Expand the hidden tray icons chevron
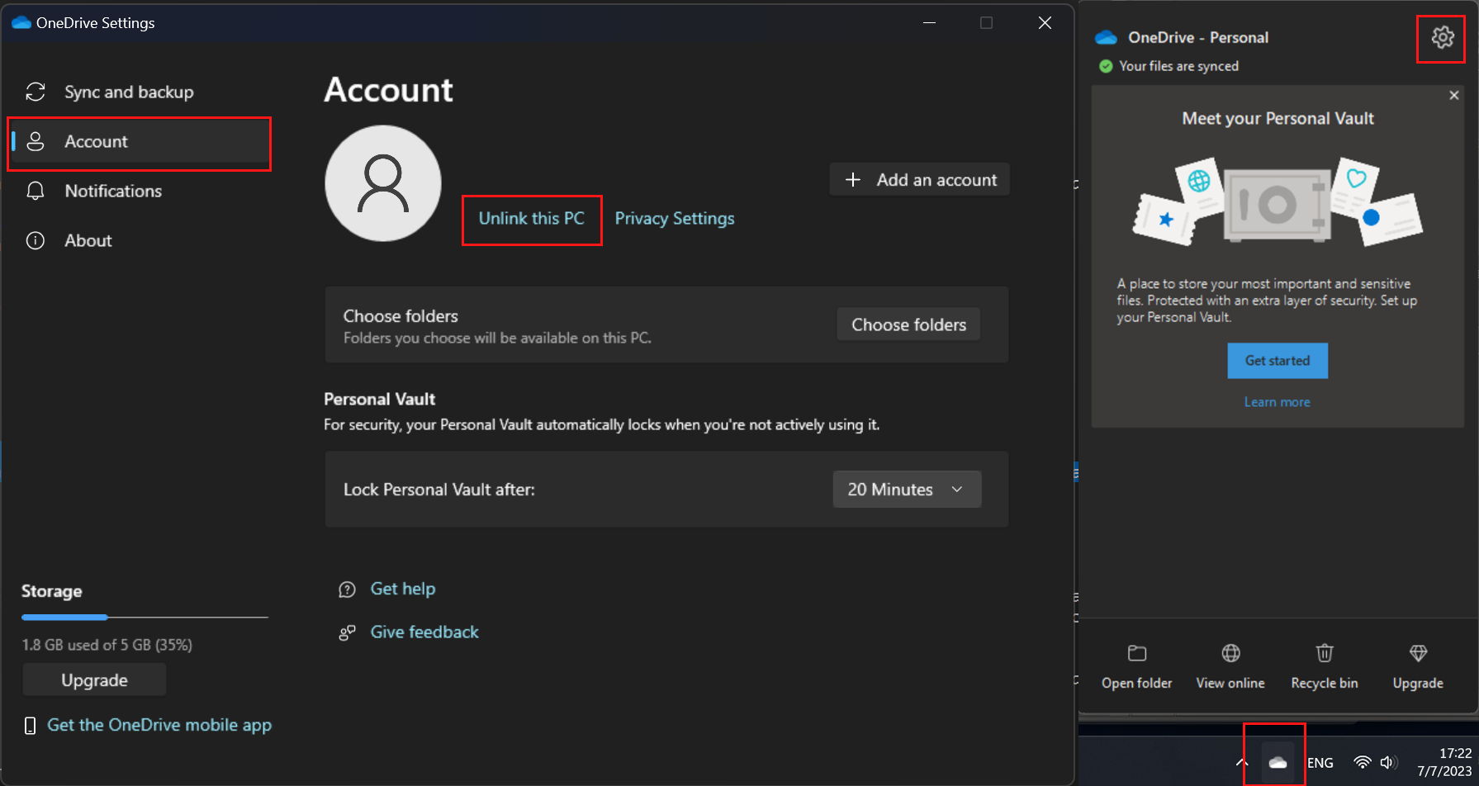Viewport: 1479px width, 786px height. 1242,762
